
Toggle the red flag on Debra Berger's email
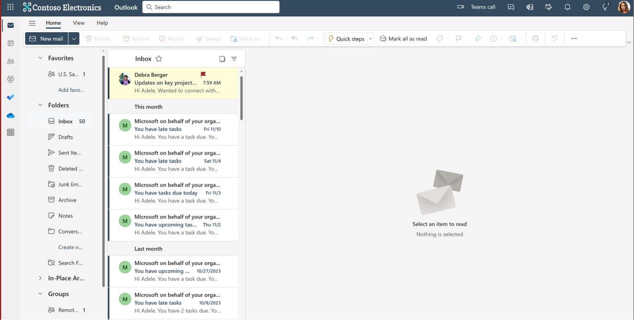203,73
